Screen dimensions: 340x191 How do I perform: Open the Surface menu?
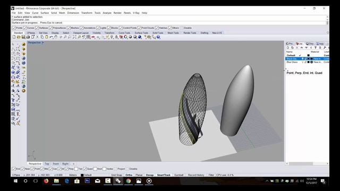pyautogui.click(x=45, y=13)
